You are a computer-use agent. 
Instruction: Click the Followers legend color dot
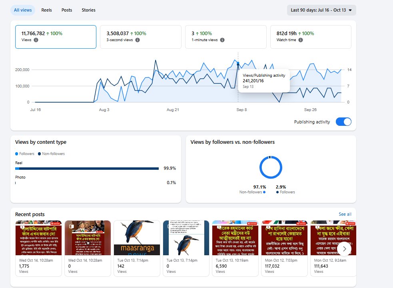tap(16, 154)
